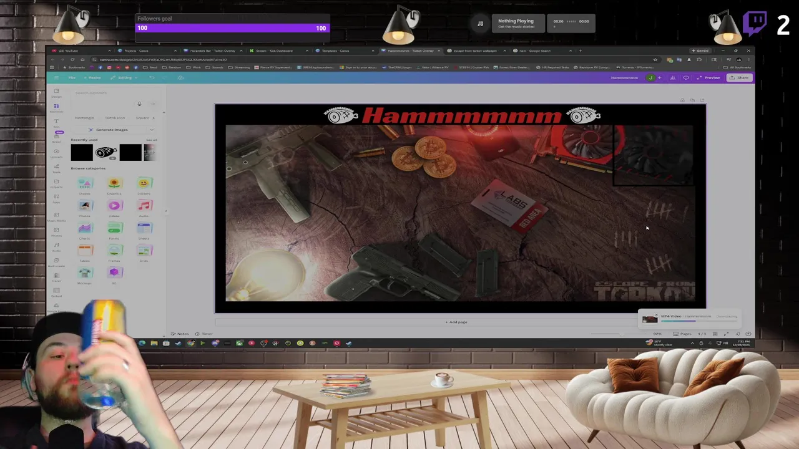Select the Rectangle suggestion chip
Screen dimensions: 799x449
84,117
